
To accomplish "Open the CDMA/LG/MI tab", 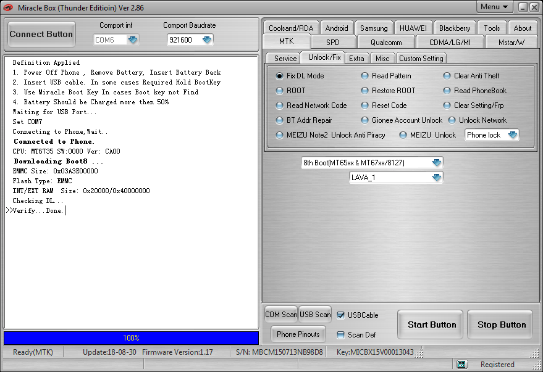I will [450, 42].
